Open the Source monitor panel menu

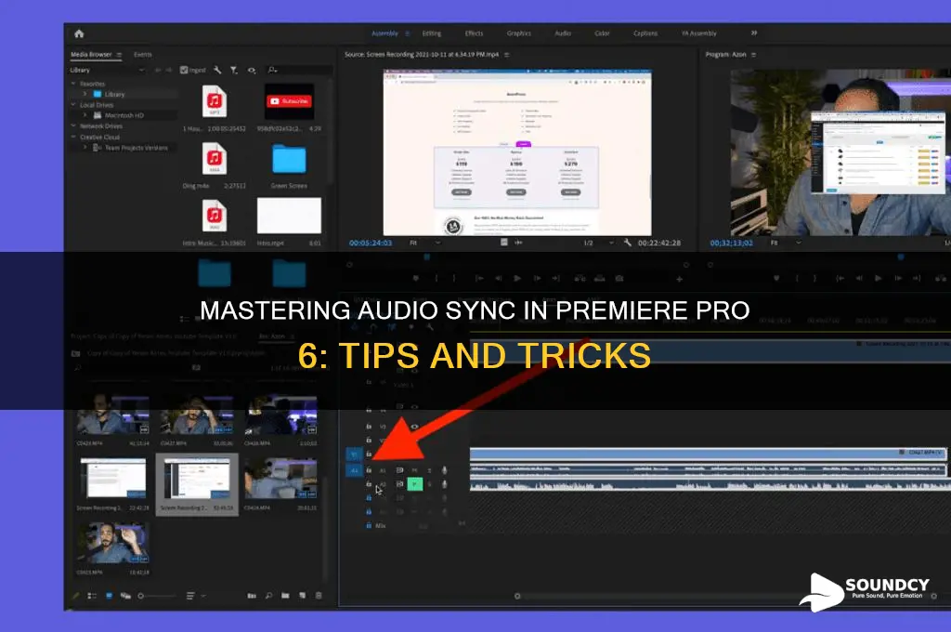click(506, 55)
